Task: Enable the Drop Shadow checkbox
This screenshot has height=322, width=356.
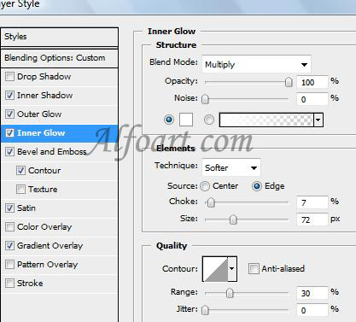Action: tap(9, 76)
